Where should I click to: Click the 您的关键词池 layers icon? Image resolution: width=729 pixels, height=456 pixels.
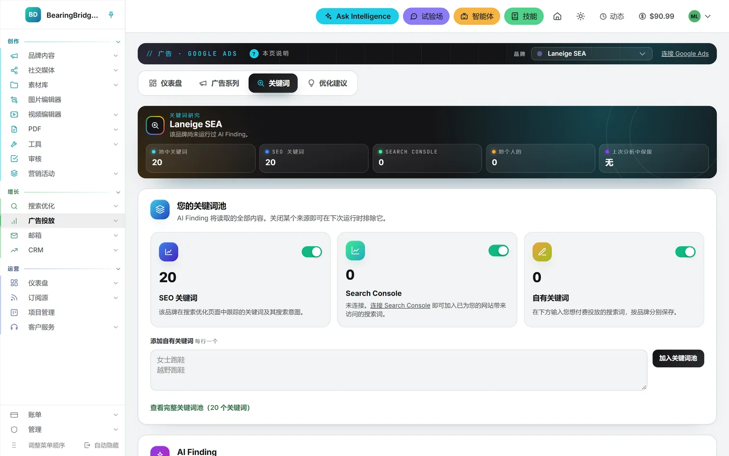(x=160, y=209)
